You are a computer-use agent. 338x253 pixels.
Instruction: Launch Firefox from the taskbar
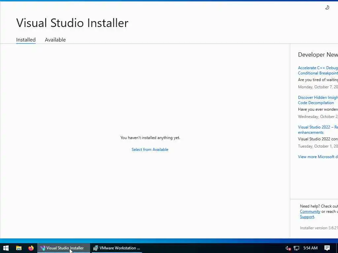click(31, 248)
